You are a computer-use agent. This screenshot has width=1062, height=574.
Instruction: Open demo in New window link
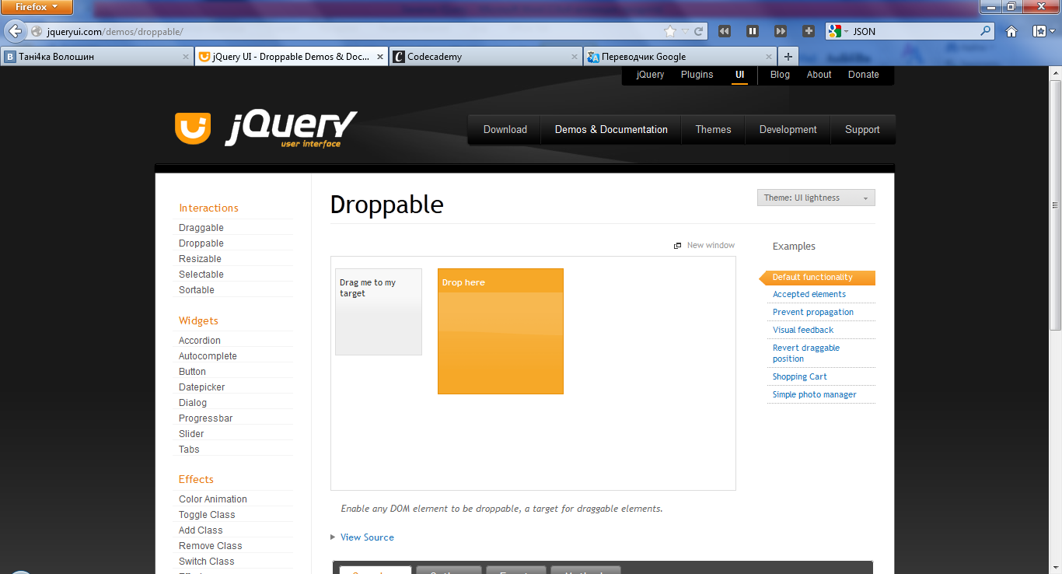704,245
